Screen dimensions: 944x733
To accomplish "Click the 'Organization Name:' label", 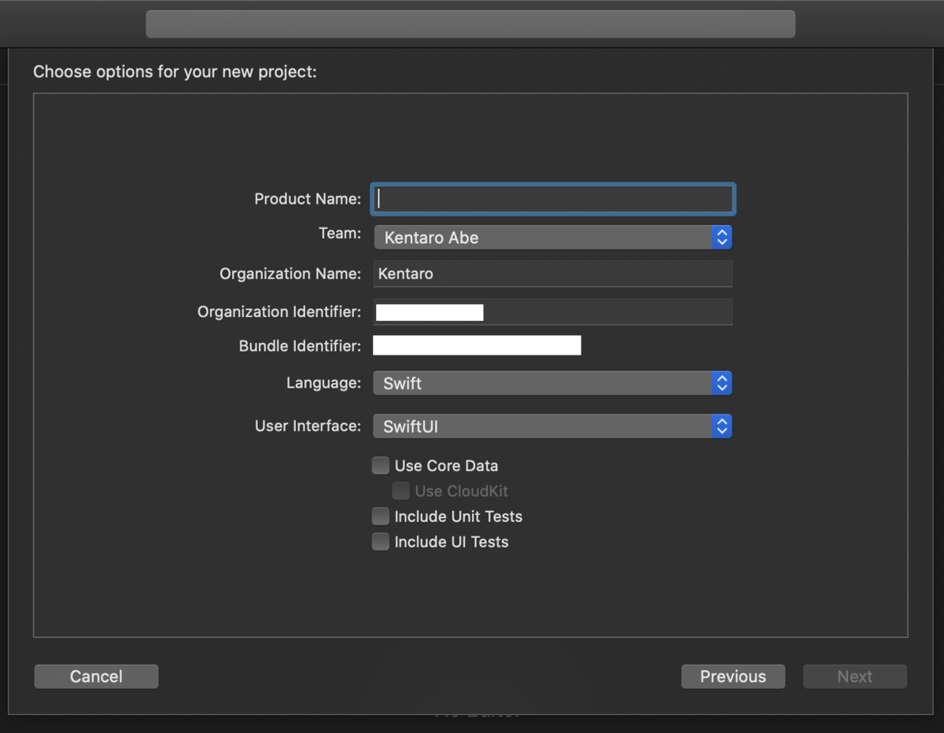I will (290, 274).
